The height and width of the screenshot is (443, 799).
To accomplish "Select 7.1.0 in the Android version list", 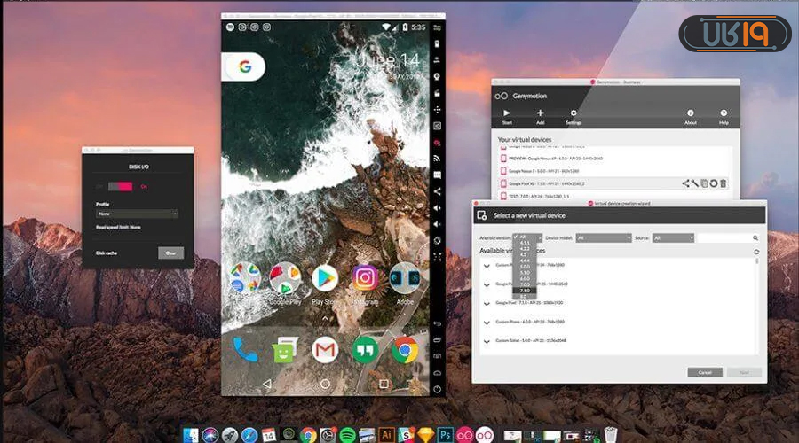I will click(x=526, y=290).
